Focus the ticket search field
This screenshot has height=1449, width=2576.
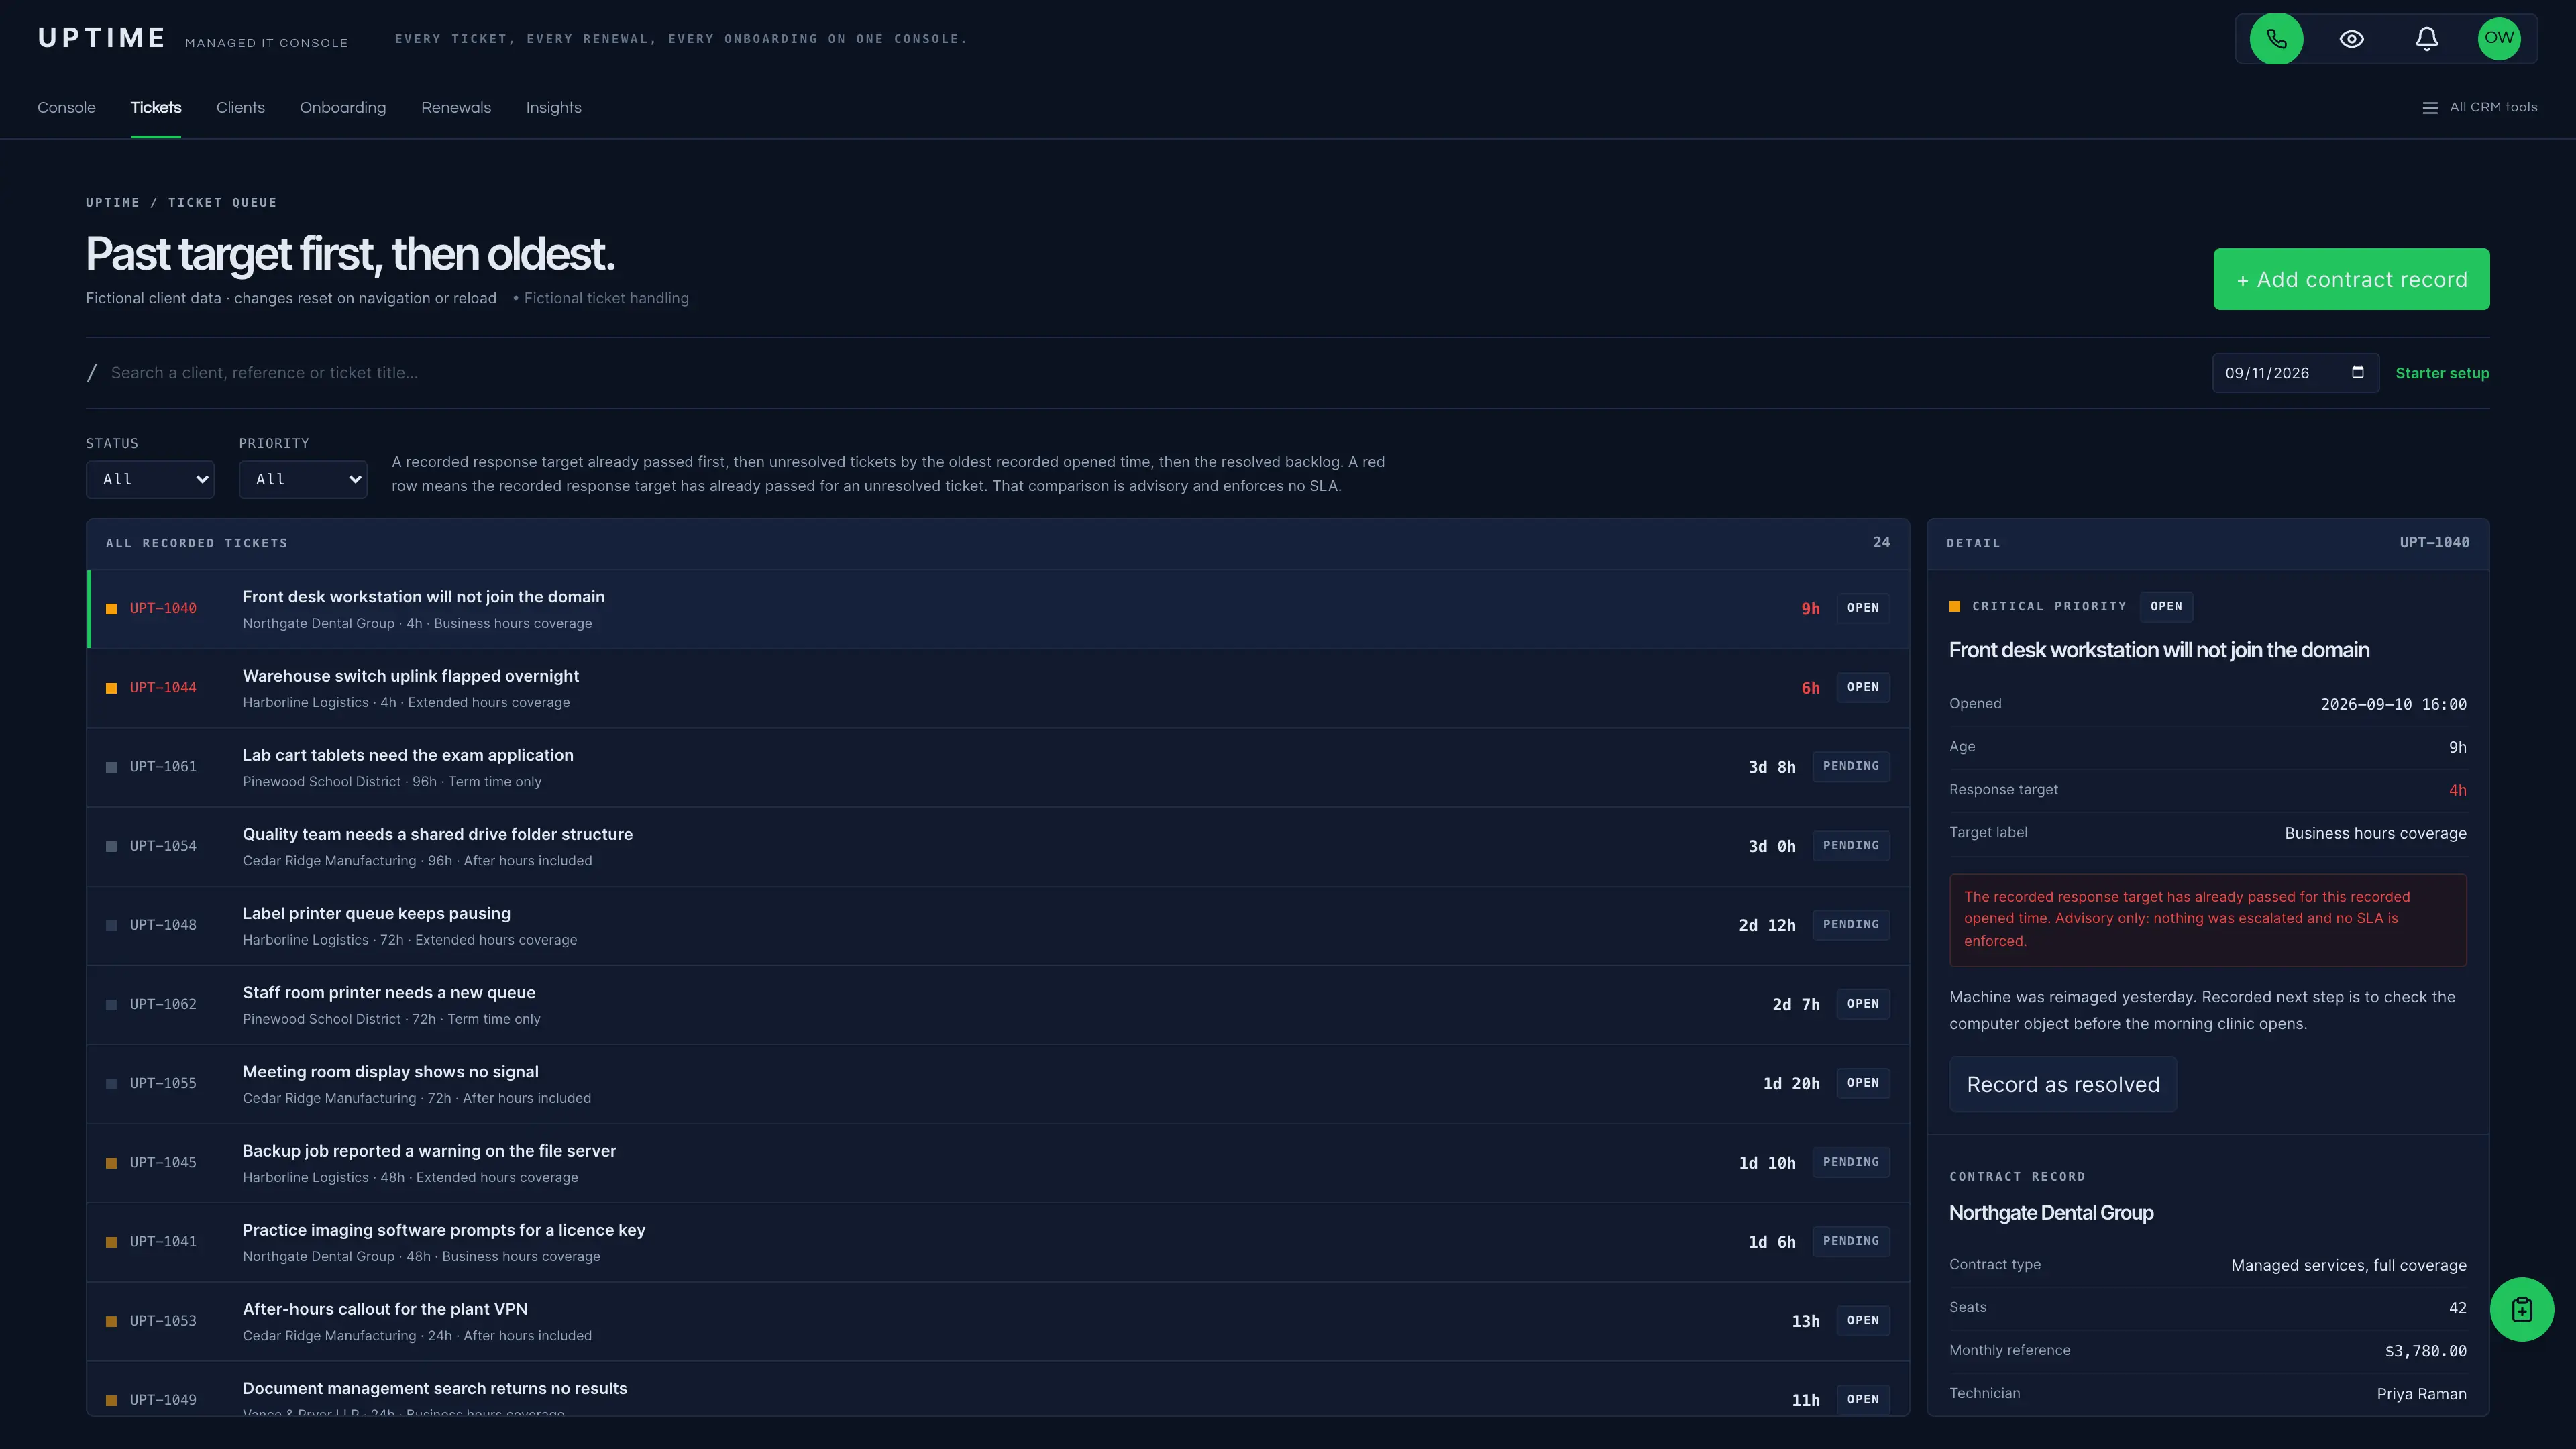point(1150,373)
